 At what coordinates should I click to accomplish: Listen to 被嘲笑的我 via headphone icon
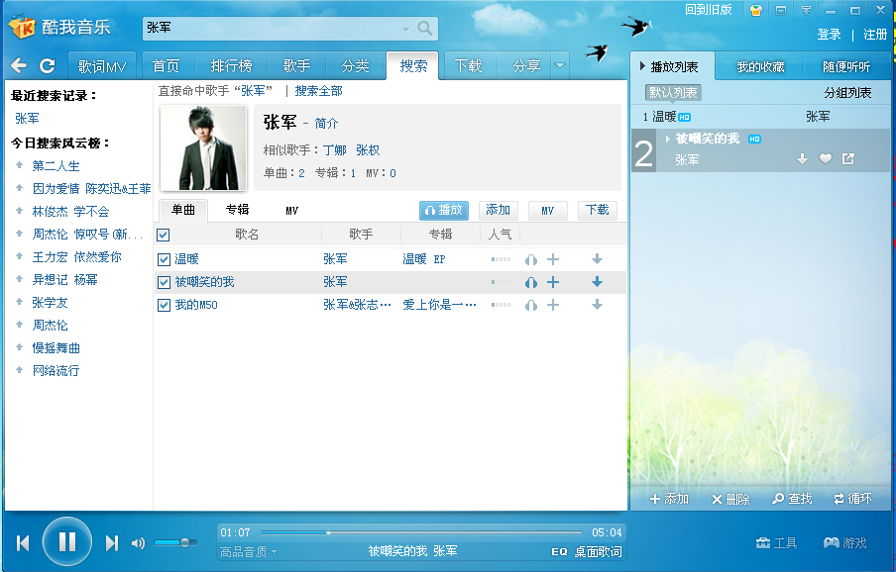[x=531, y=282]
